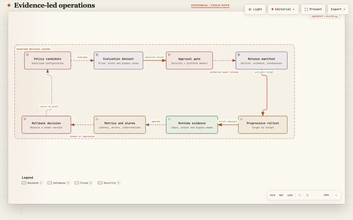Click the cloud icon on Metrics and alarms

click(97, 119)
